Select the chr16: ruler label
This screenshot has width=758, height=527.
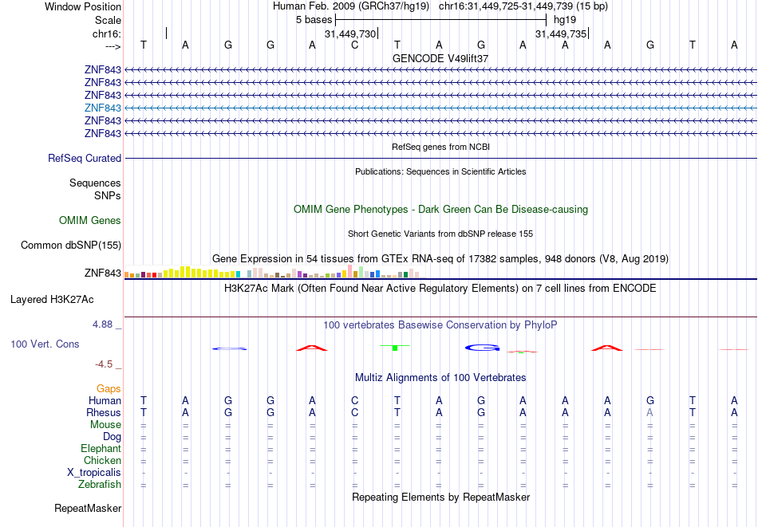click(x=106, y=33)
